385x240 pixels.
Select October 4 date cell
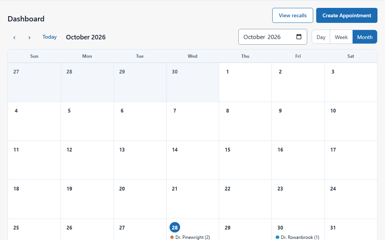click(34, 121)
